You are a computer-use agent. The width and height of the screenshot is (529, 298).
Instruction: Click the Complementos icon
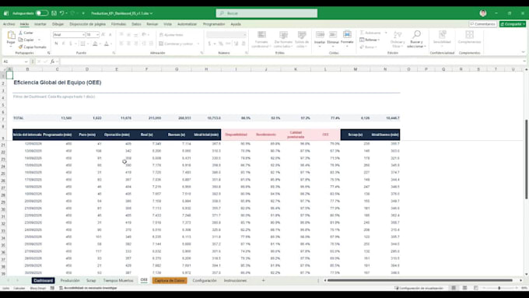tap(469, 34)
